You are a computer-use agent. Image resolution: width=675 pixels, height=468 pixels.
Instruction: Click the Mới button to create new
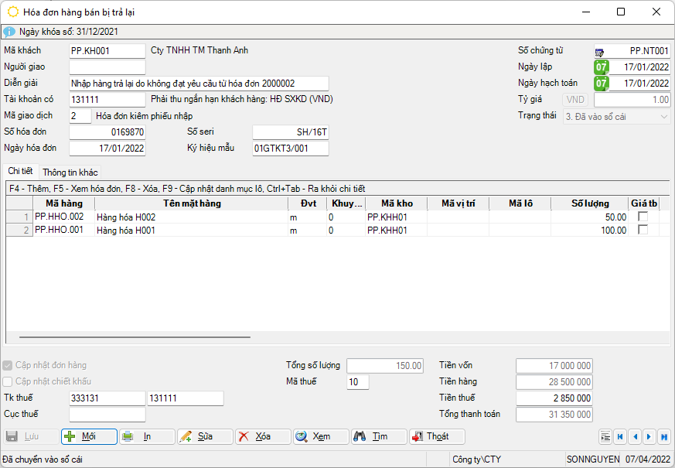click(89, 437)
